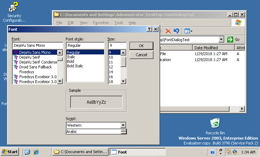Click the help question mark in Font dialog

tap(149, 29)
